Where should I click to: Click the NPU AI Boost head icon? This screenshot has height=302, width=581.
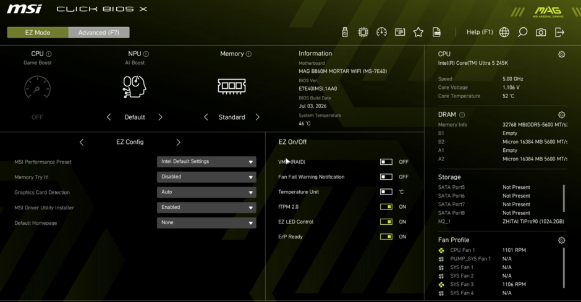tap(135, 86)
